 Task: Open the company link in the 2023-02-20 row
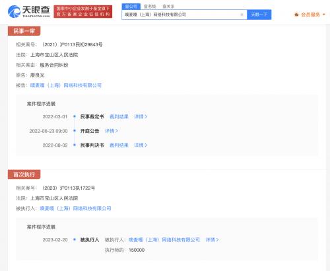pyautogui.click(x=164, y=240)
